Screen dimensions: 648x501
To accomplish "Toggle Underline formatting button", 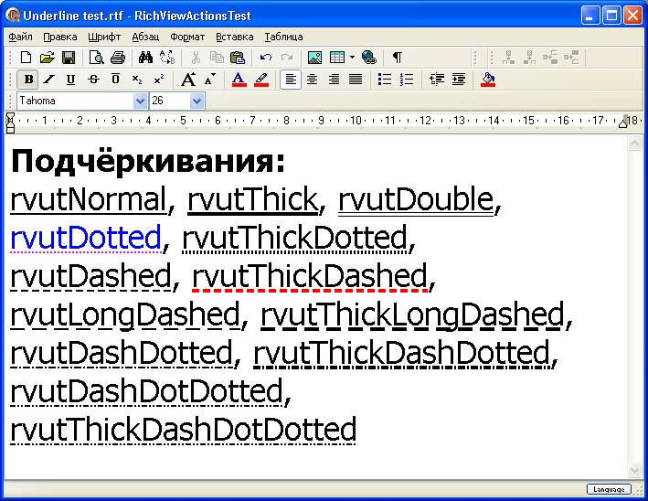I will pos(70,80).
